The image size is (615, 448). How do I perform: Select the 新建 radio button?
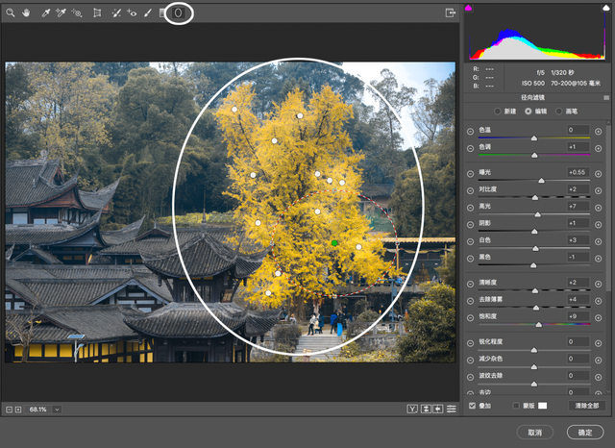click(x=498, y=111)
